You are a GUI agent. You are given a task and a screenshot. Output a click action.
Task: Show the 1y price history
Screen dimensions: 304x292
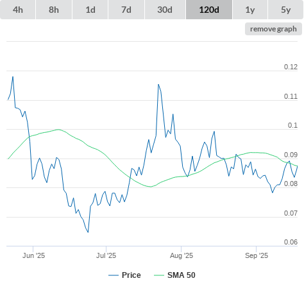coord(250,10)
